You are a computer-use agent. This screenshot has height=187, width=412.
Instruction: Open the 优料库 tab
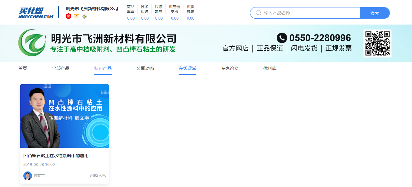pyautogui.click(x=270, y=68)
